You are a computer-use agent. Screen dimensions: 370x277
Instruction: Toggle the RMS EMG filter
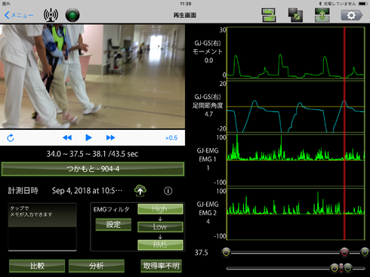pyautogui.click(x=160, y=245)
